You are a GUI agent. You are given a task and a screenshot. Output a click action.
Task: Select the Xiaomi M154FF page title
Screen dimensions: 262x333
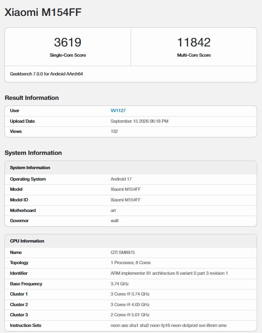(x=43, y=12)
